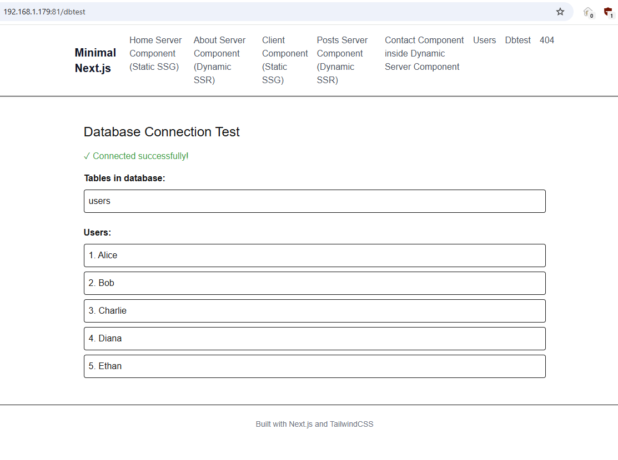Open the house-shaped extension with badge 0
The width and height of the screenshot is (618, 460).
(x=587, y=12)
